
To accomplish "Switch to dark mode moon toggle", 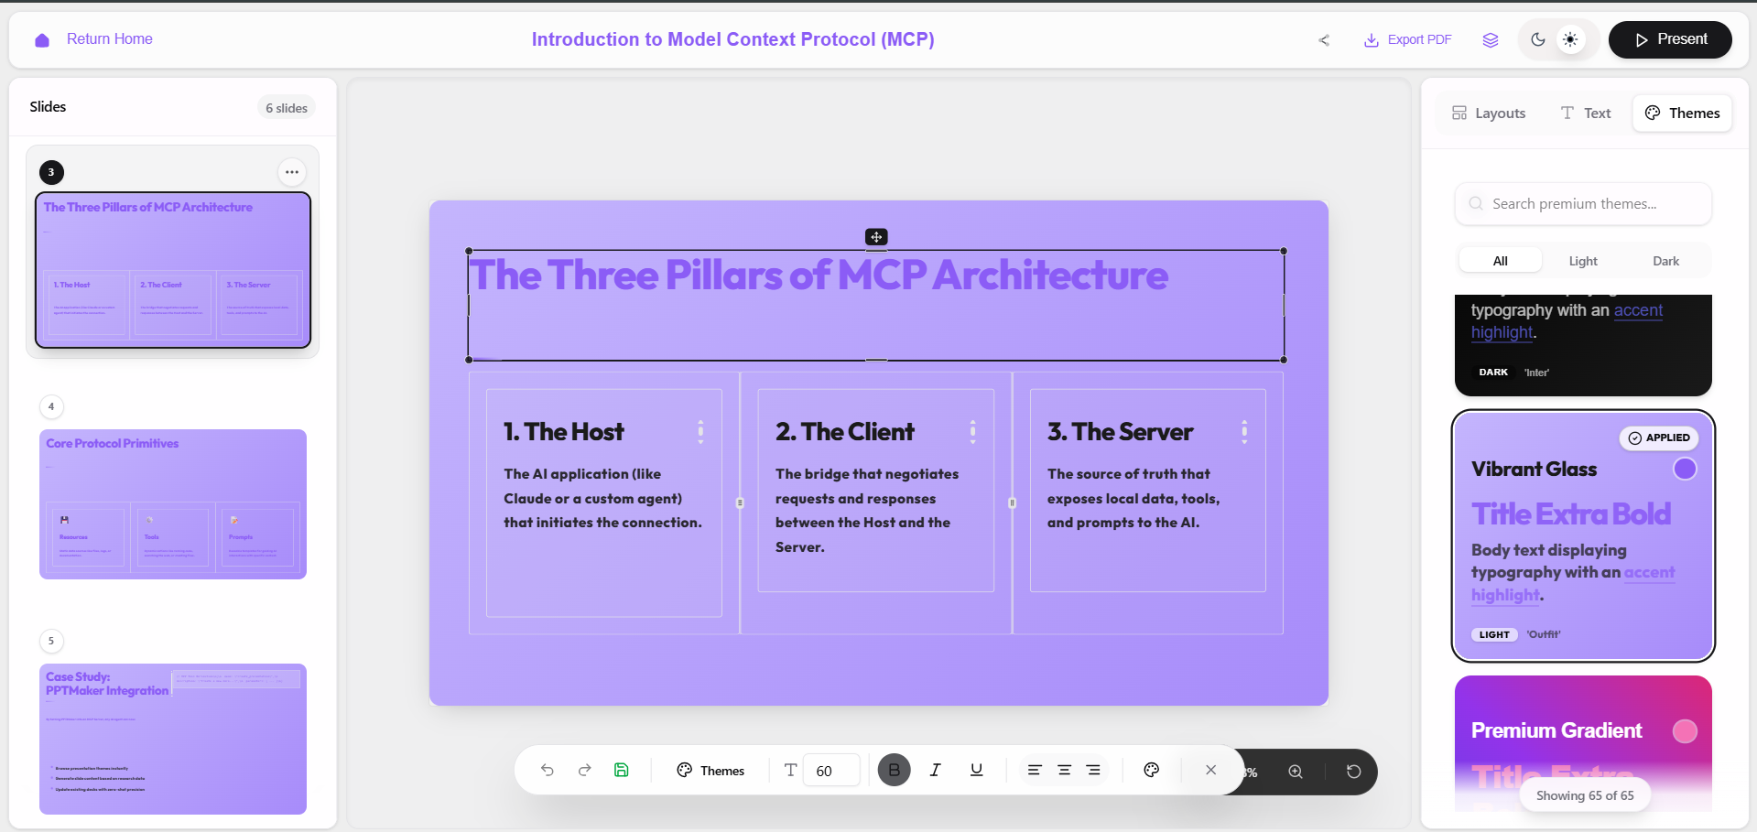I will point(1538,39).
